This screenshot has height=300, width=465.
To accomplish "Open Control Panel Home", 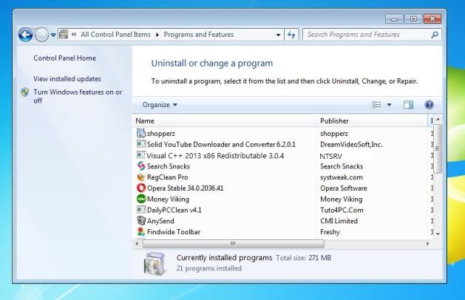I will (x=64, y=58).
